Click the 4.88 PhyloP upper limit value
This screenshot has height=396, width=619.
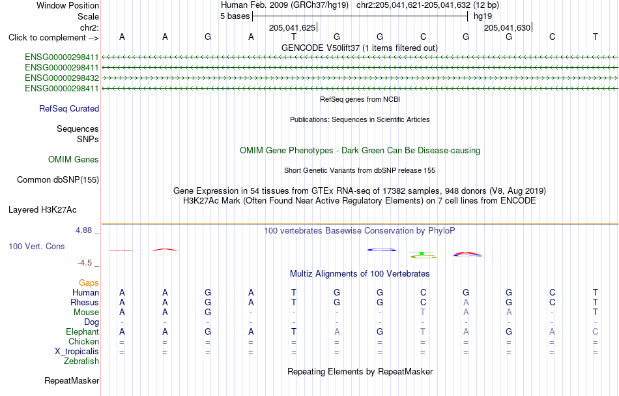coord(83,230)
